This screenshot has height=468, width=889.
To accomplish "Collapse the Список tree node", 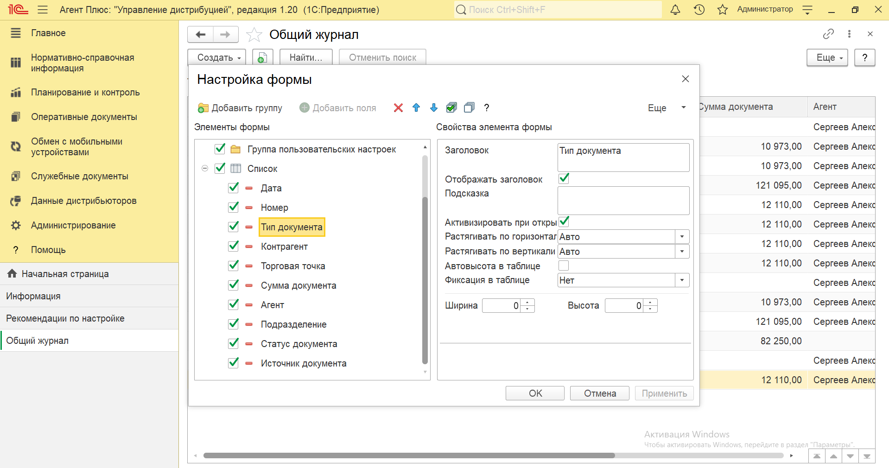I will pos(205,169).
